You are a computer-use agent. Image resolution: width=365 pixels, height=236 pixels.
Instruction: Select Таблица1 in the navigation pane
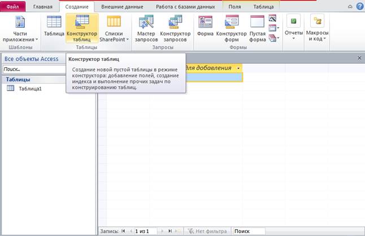30,89
